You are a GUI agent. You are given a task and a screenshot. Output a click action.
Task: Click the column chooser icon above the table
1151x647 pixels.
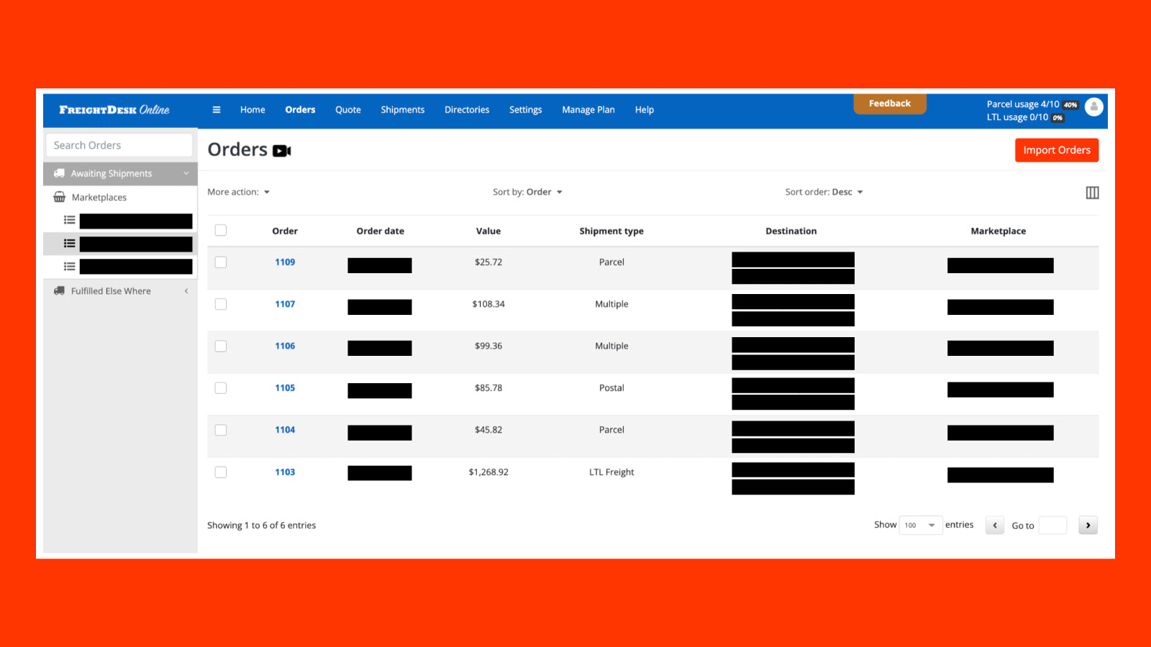(1092, 193)
